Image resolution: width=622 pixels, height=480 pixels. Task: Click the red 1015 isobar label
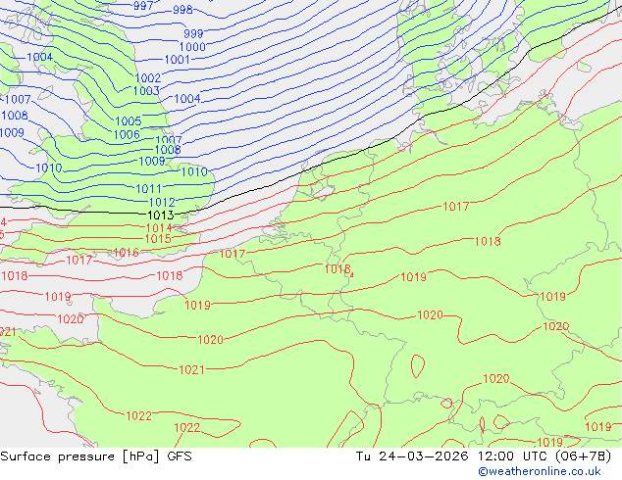point(158,239)
